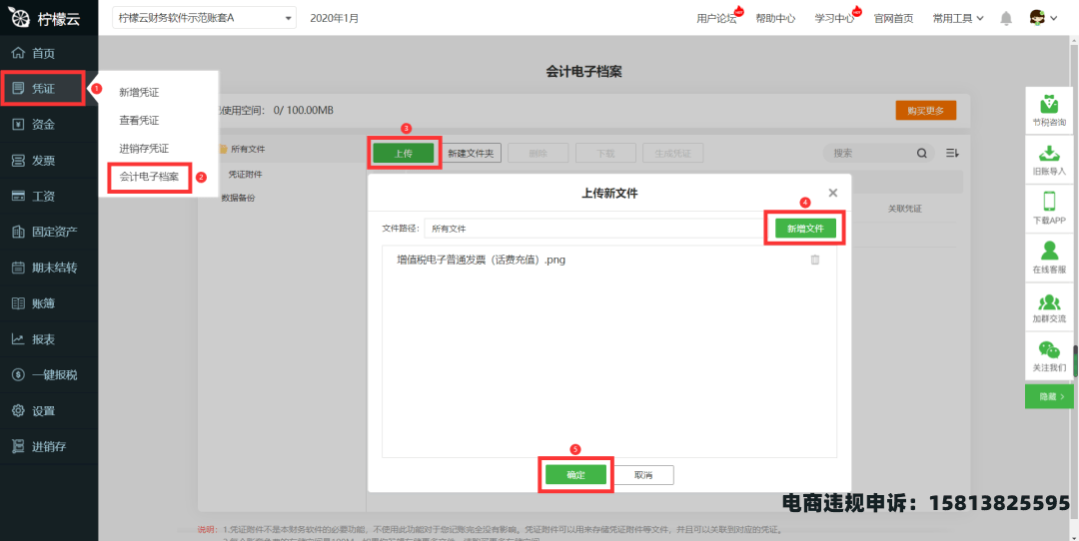
Task: Click the green 新增文件 button
Action: click(x=805, y=229)
